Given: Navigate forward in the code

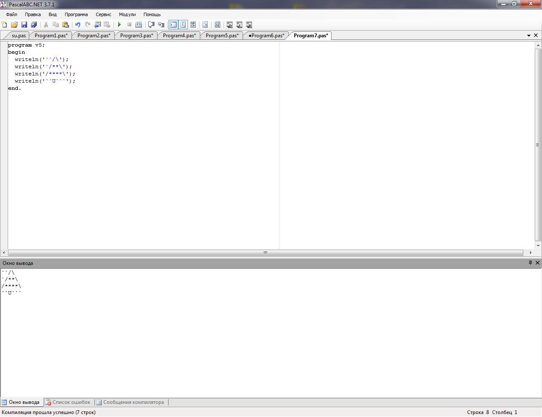Looking at the screenshot, I should point(107,25).
